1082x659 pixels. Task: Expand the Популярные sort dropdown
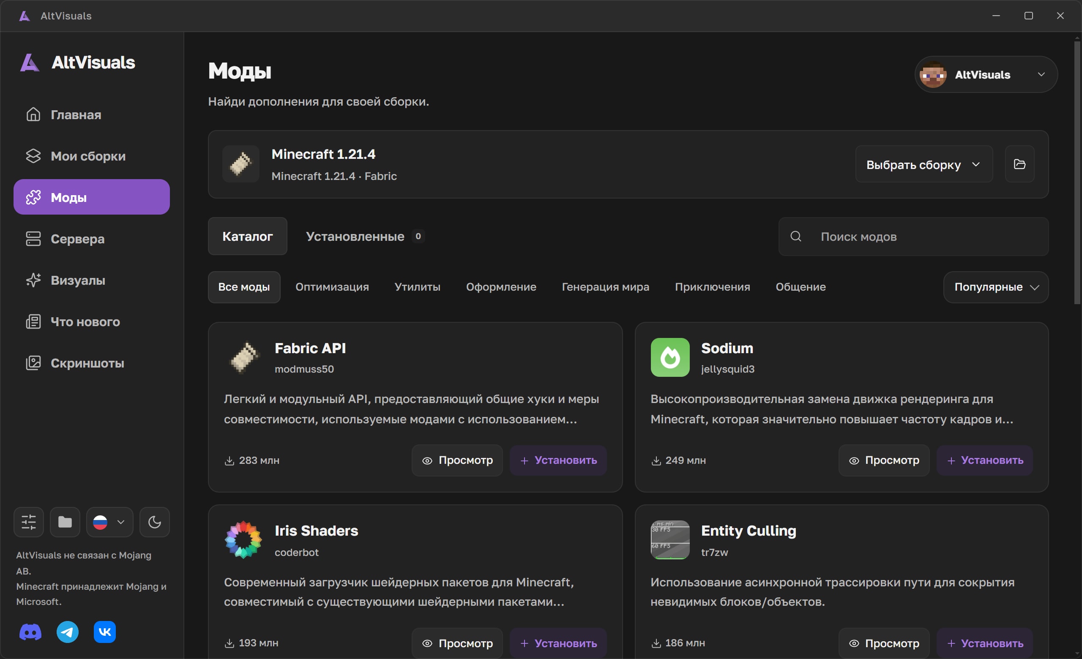pyautogui.click(x=996, y=287)
